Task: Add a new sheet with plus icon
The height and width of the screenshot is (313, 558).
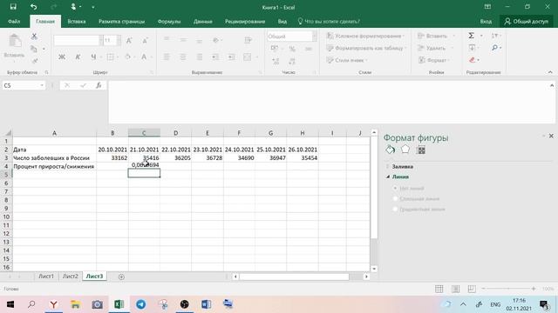Action: coord(121,276)
